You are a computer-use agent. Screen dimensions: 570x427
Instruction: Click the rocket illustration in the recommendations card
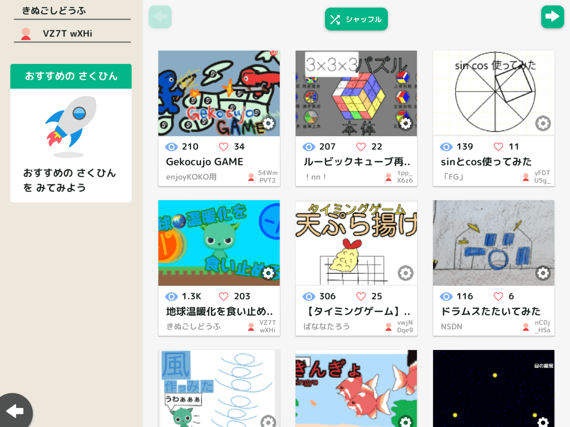[71, 125]
